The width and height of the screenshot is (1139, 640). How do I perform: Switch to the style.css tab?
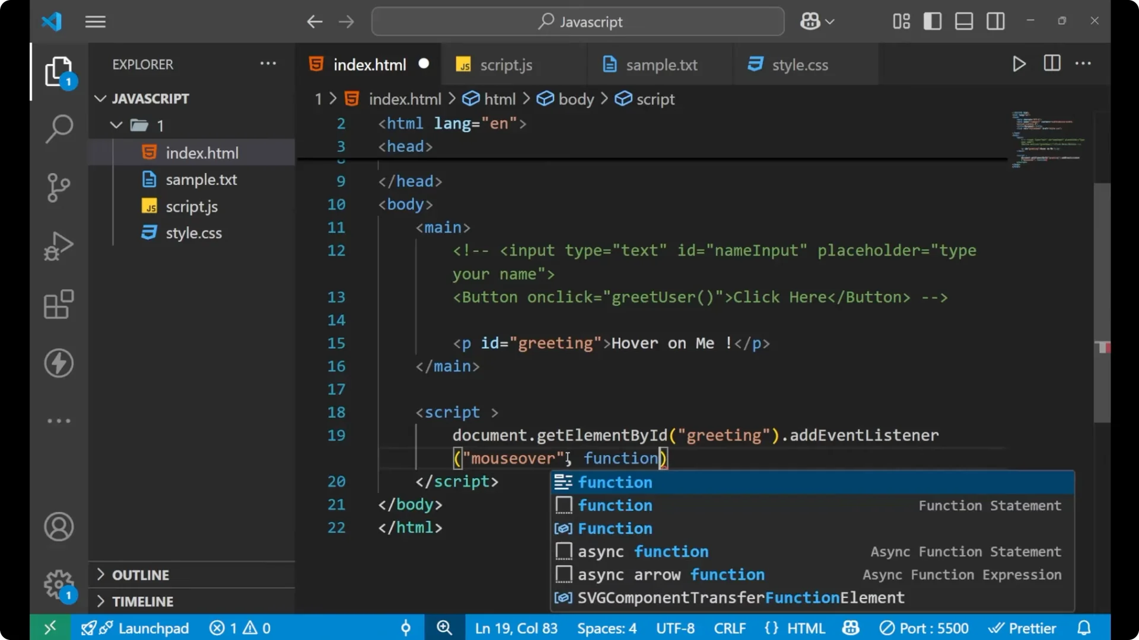coord(800,65)
